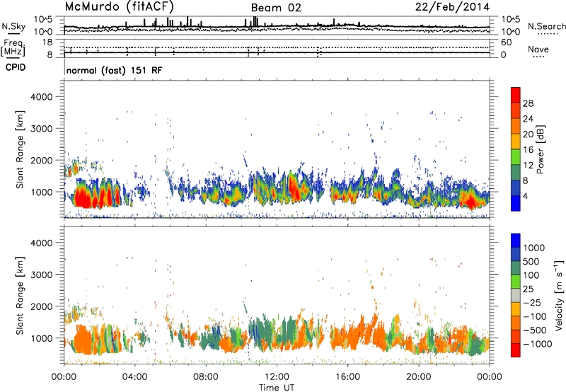Image resolution: width=566 pixels, height=392 pixels.
Task: Click the 'N.Sky' legend label
Action: [x=13, y=26]
